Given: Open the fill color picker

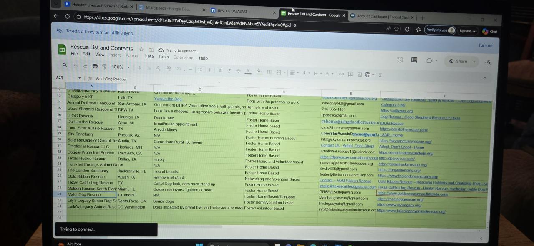Looking at the screenshot, I should [259, 72].
